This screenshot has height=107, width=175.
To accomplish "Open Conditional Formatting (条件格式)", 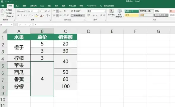I will (111, 13).
